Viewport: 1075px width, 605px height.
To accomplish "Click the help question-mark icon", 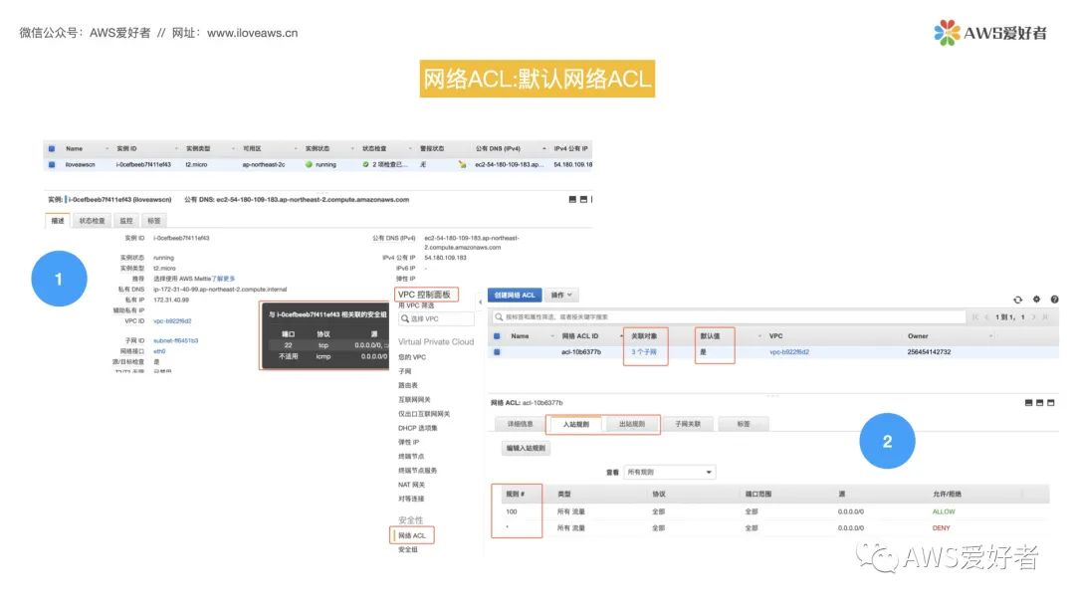I will point(1054,300).
